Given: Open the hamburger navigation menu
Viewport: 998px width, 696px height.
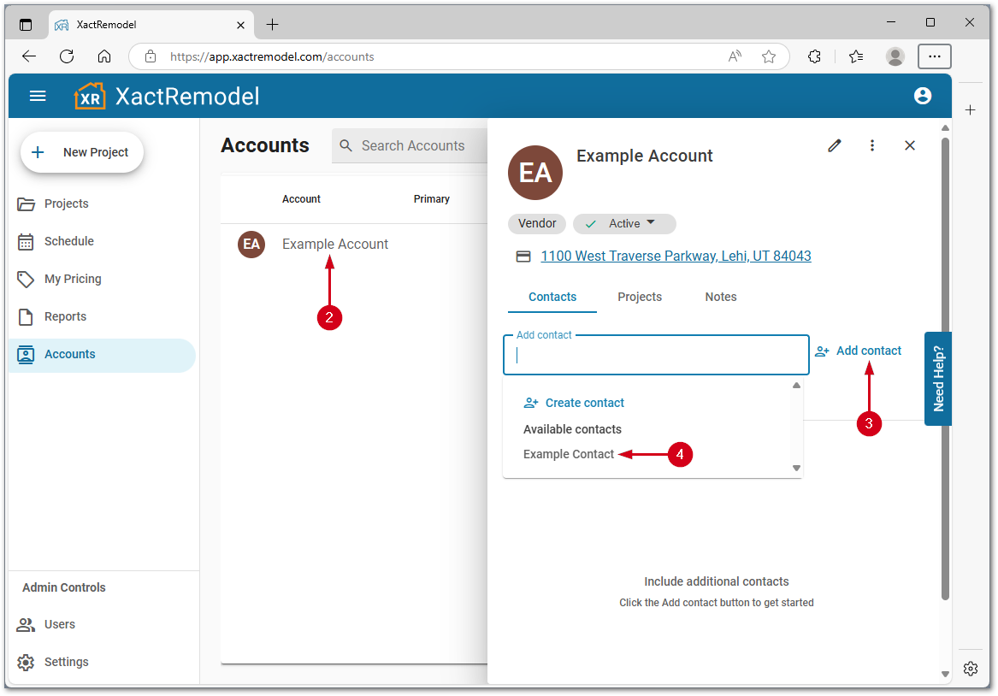Looking at the screenshot, I should point(38,96).
